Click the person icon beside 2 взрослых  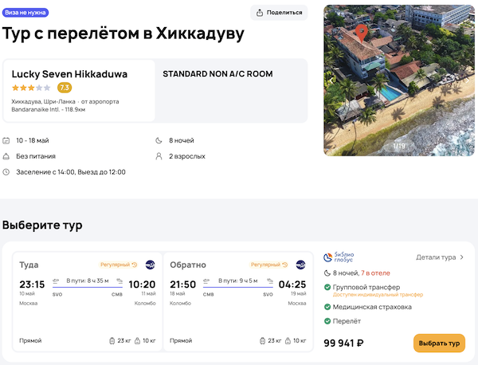coord(159,156)
